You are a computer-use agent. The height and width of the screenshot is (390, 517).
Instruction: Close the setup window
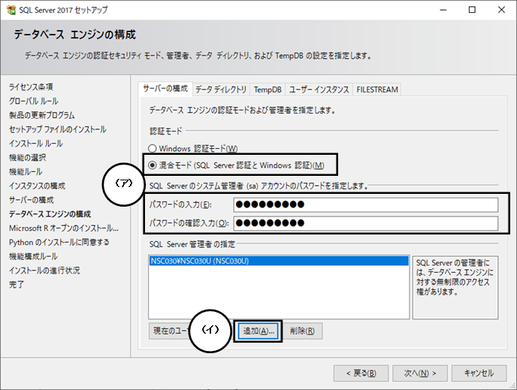(x=501, y=10)
